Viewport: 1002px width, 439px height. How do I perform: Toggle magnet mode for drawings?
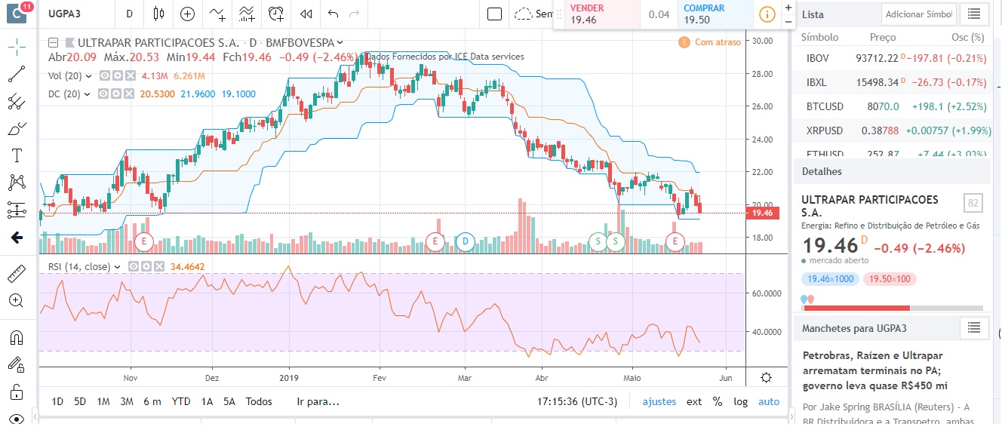coord(17,336)
